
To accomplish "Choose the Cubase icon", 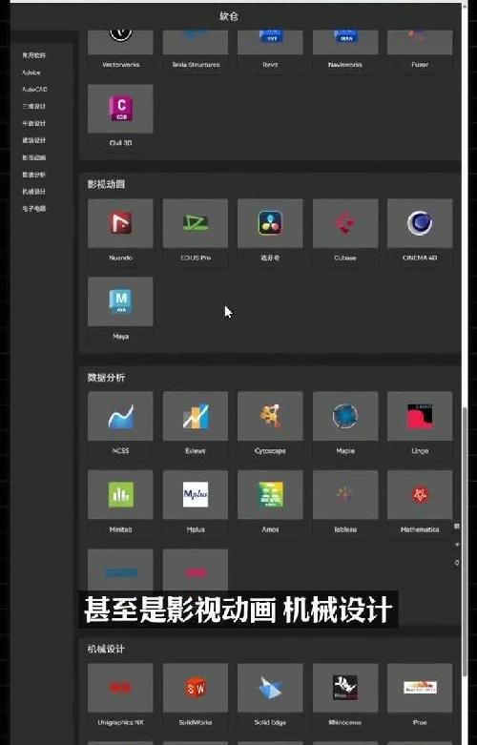I will (x=345, y=223).
